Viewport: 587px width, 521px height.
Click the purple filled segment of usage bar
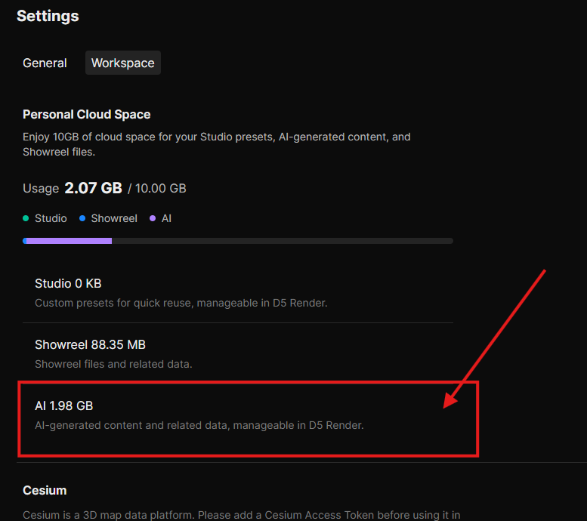pyautogui.click(x=70, y=241)
